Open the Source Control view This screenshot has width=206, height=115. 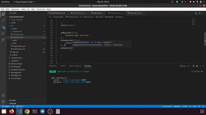pos(3,27)
